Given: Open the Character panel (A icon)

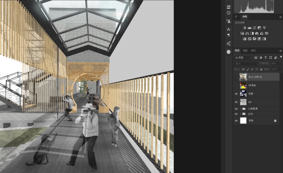Looking at the screenshot, I should click(228, 29).
